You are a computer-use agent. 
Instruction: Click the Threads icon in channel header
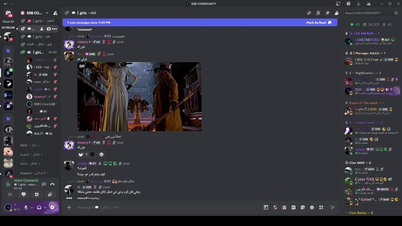[309, 13]
